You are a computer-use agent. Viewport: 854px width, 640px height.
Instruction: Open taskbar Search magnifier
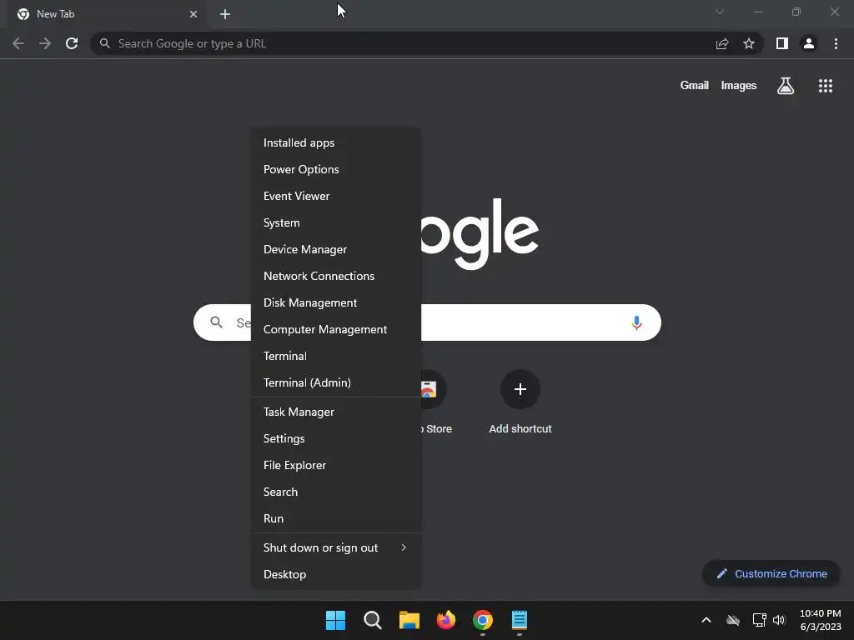tap(373, 620)
